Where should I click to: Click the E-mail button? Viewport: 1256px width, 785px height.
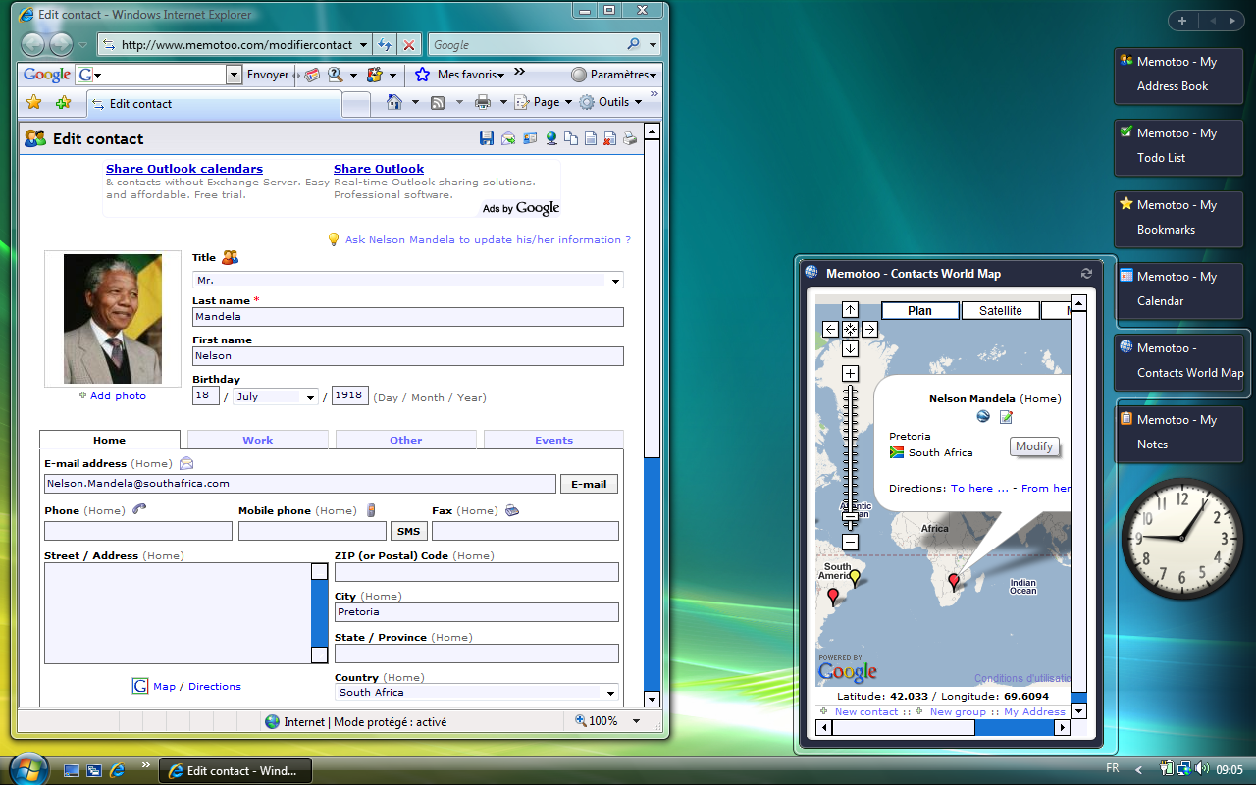pos(589,484)
